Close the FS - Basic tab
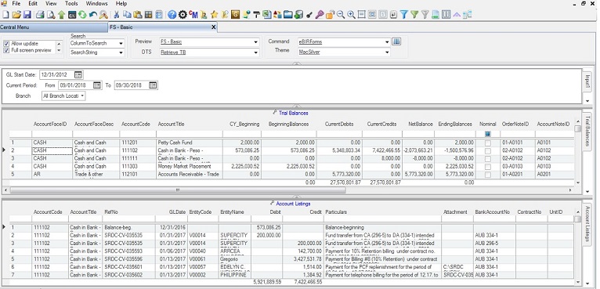 (214, 27)
